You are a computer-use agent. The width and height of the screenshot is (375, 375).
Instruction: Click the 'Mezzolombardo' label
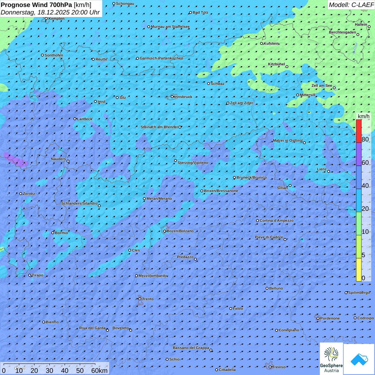click(153, 276)
